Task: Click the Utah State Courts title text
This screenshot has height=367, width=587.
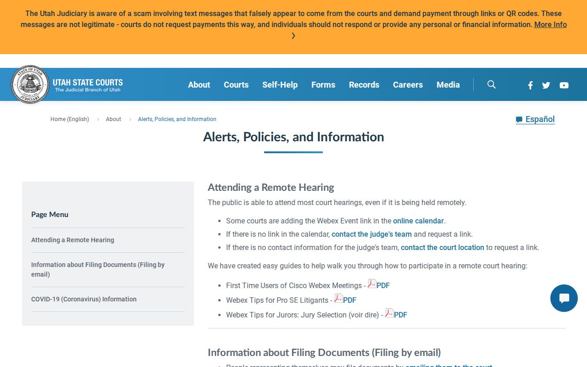Action: click(88, 83)
